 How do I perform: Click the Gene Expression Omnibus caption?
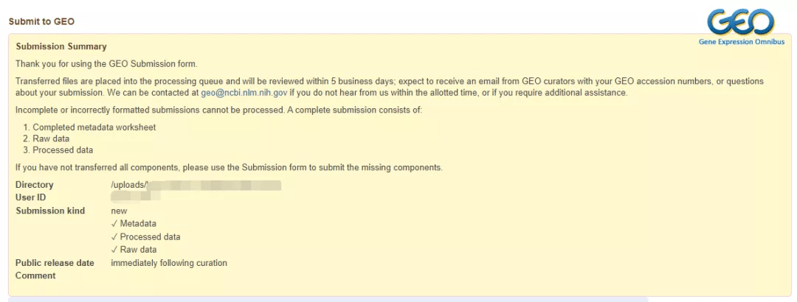click(x=741, y=42)
